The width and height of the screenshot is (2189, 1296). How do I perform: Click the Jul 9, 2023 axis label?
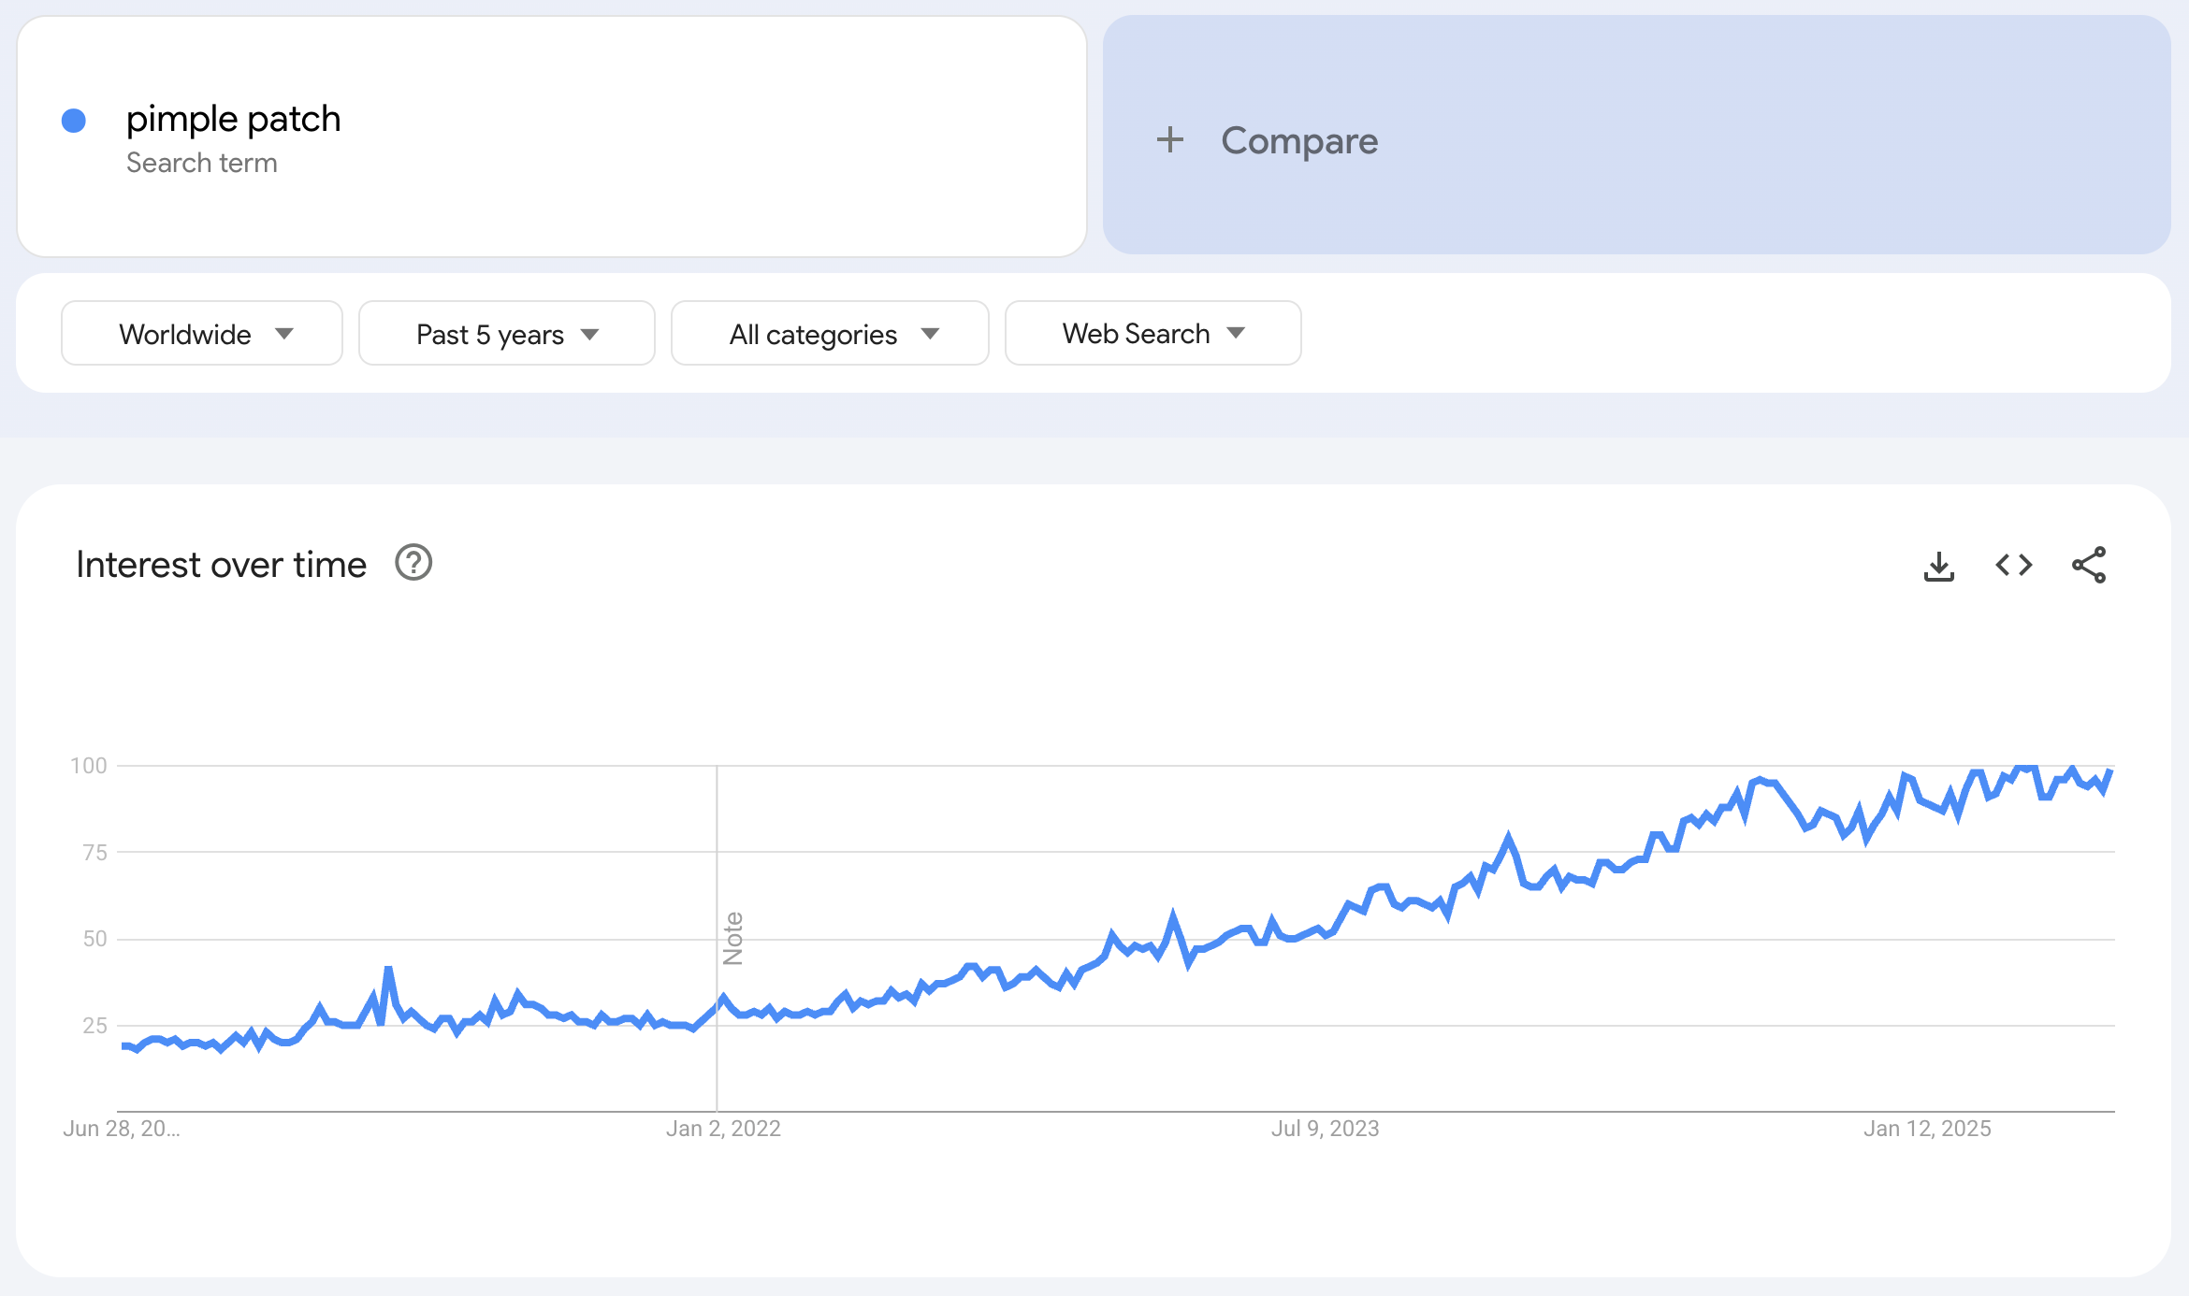pos(1325,1129)
